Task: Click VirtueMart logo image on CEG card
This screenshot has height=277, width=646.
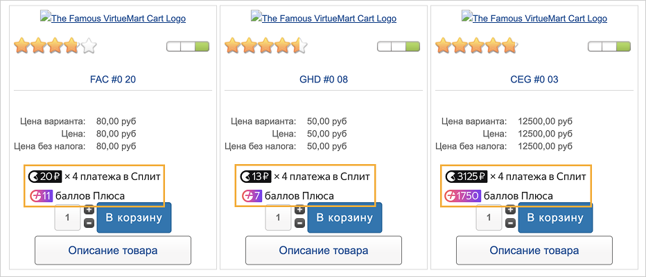Action: 534,19
